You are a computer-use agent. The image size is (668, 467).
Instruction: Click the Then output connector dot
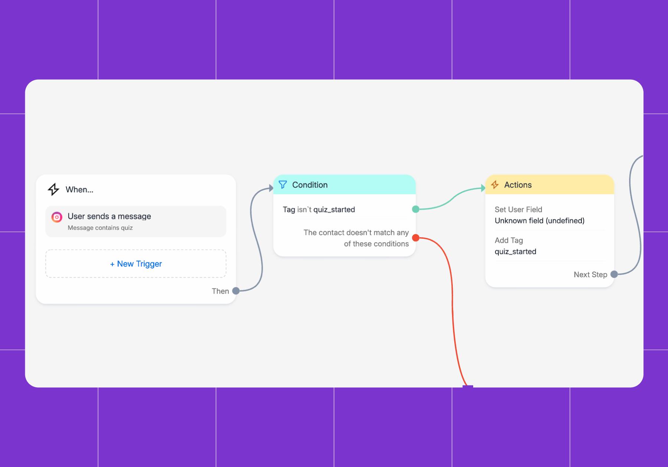click(x=236, y=291)
